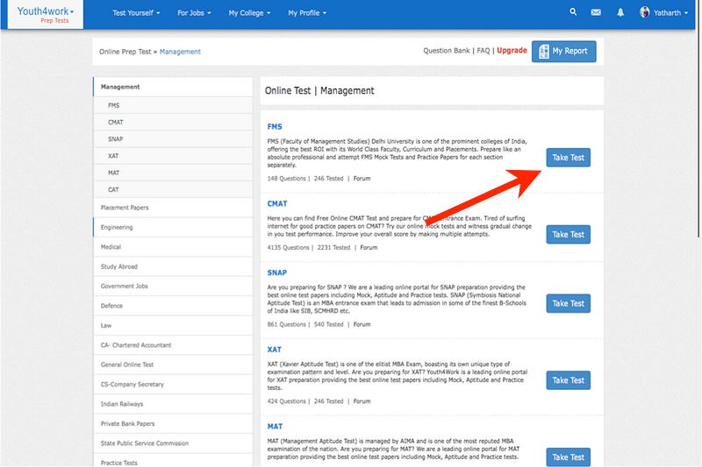This screenshot has height=467, width=702.
Task: Open General Online Test category
Action: pos(173,364)
